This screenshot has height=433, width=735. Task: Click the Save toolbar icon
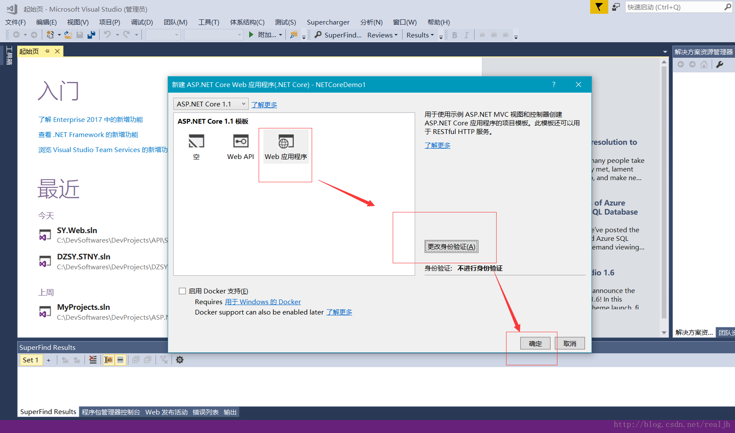(x=80, y=35)
